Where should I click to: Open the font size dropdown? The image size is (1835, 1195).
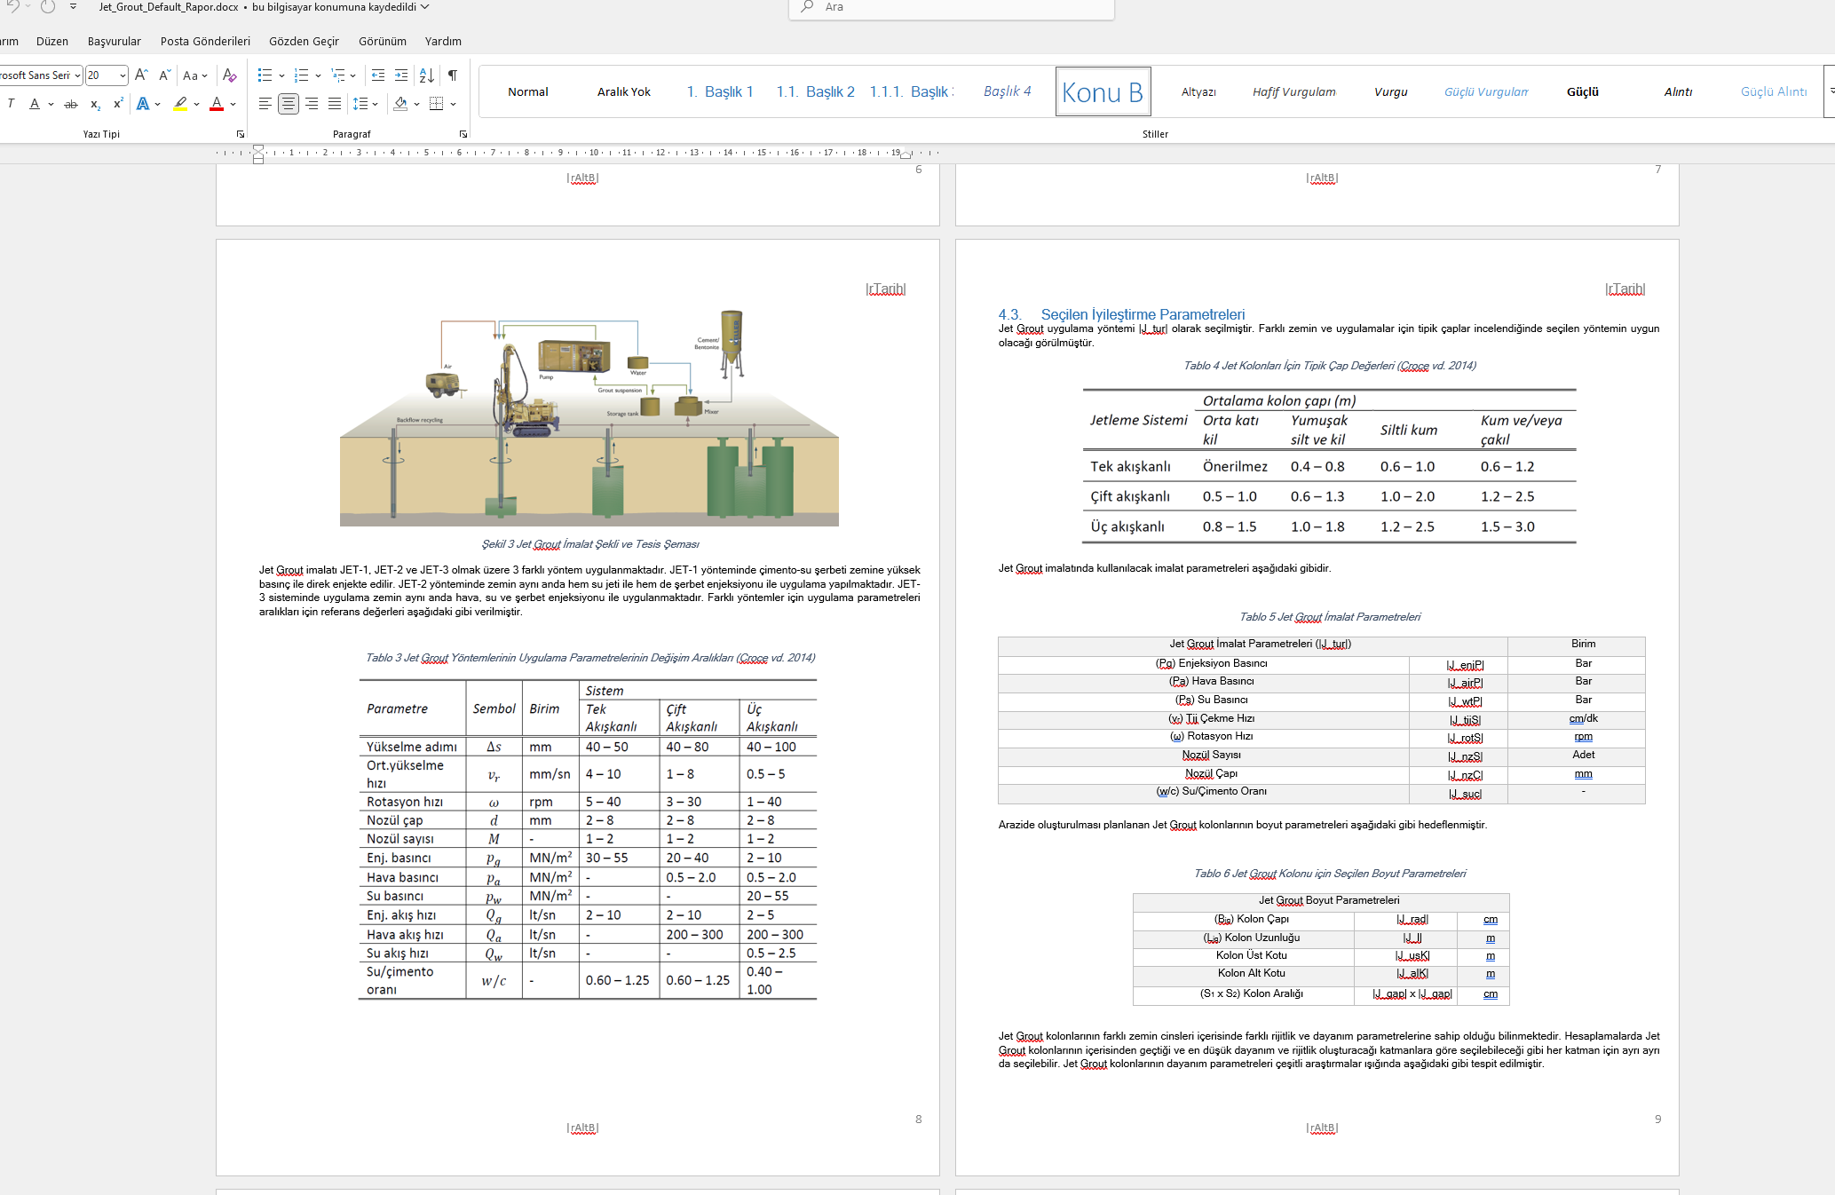click(x=123, y=75)
